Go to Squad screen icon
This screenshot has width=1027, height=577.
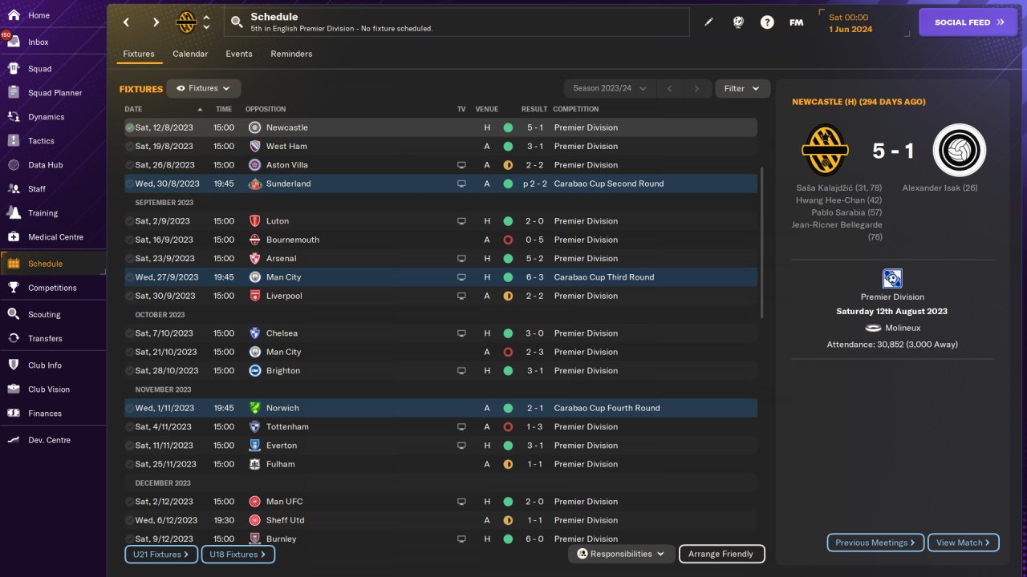(x=14, y=69)
